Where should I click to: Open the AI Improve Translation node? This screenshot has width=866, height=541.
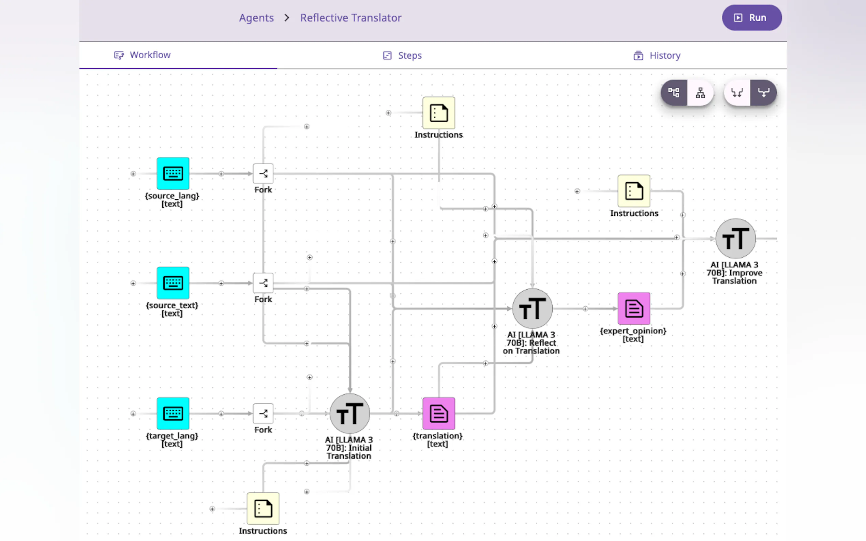point(735,238)
